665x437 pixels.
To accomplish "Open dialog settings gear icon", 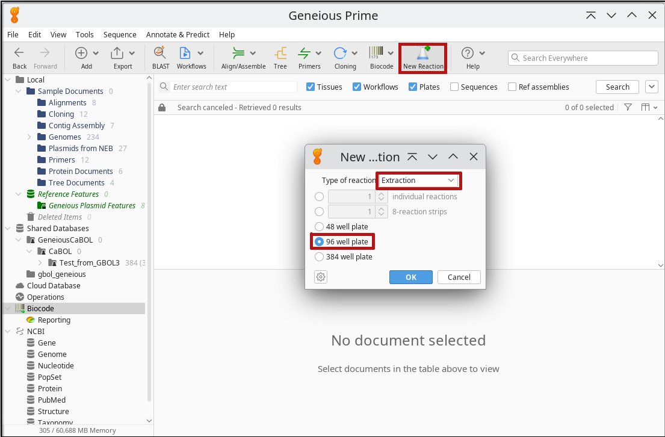I will (x=321, y=277).
